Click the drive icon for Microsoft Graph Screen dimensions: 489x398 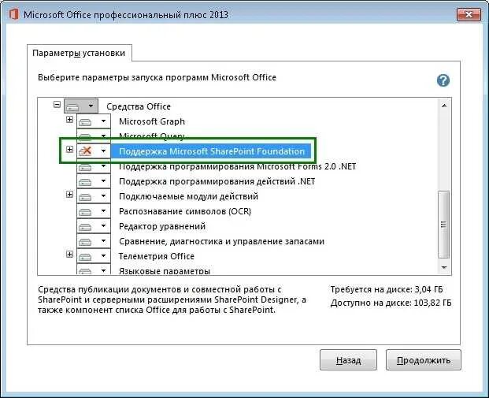85,121
